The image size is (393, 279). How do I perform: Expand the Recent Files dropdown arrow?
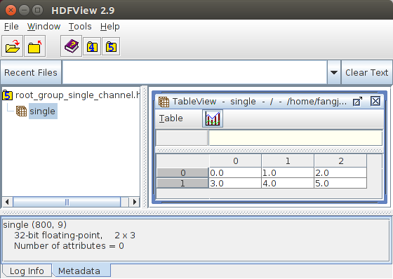(333, 72)
